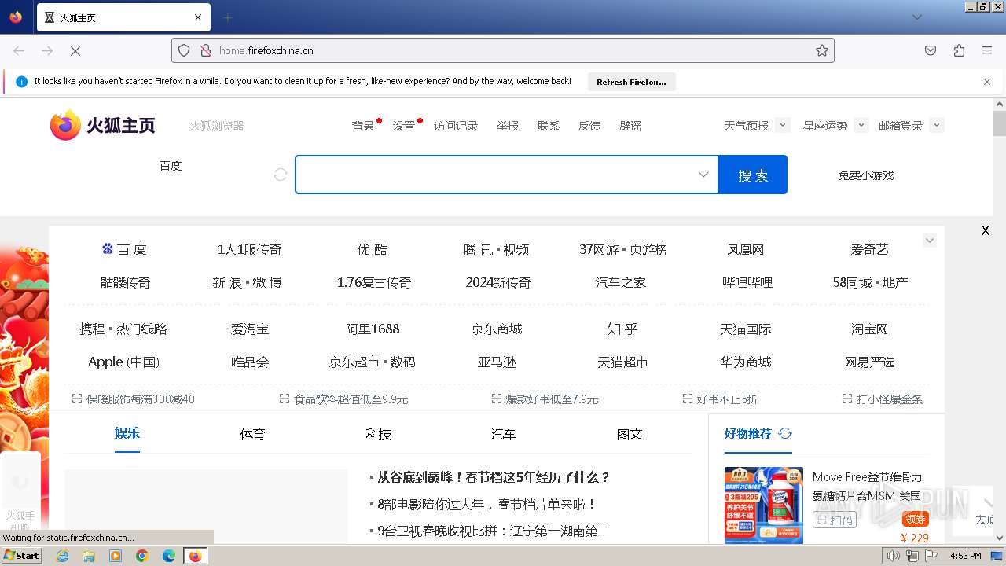Open 设置 menu item
The height and width of the screenshot is (566, 1006).
coord(404,126)
